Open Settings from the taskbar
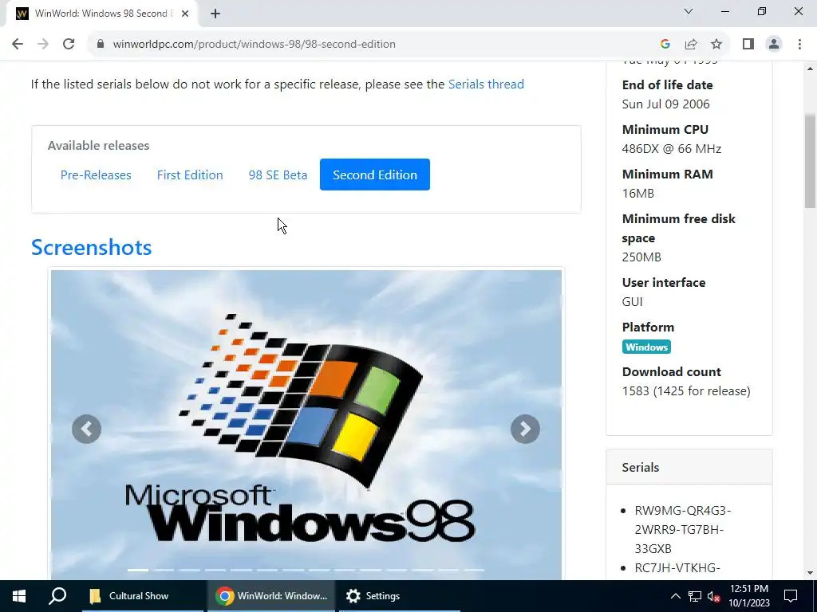 399,596
